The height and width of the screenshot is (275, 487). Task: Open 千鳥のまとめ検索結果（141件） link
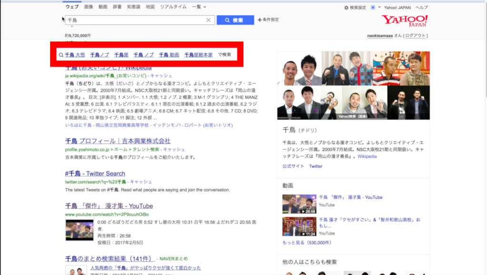(x=110, y=258)
